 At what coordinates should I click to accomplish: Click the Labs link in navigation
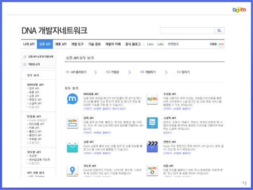[x=160, y=44]
